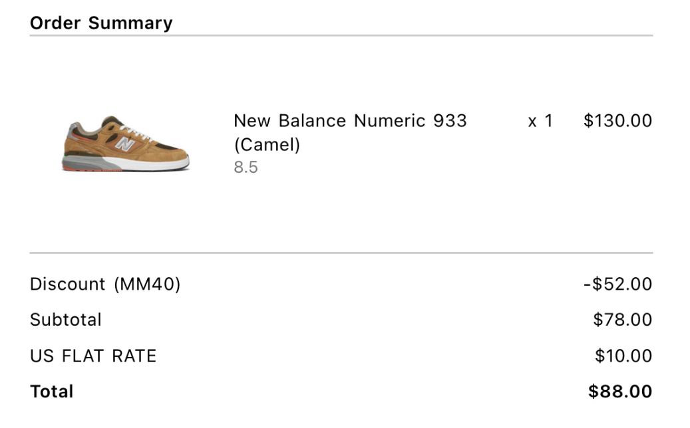
Task: Click the US FLAT RATE shipping label
Action: (x=93, y=356)
